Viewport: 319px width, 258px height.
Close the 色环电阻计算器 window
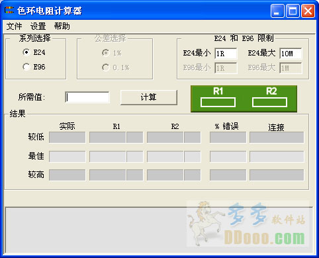(x=308, y=11)
